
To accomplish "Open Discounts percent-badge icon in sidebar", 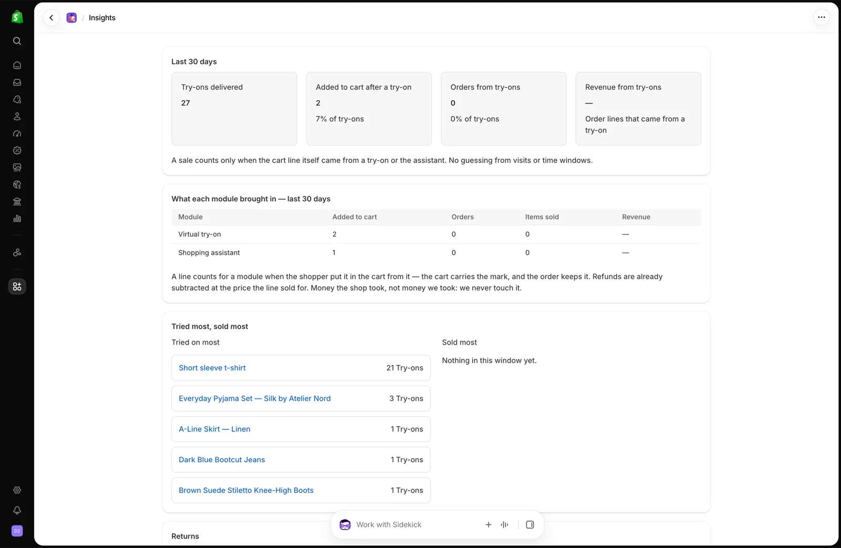I will point(17,150).
